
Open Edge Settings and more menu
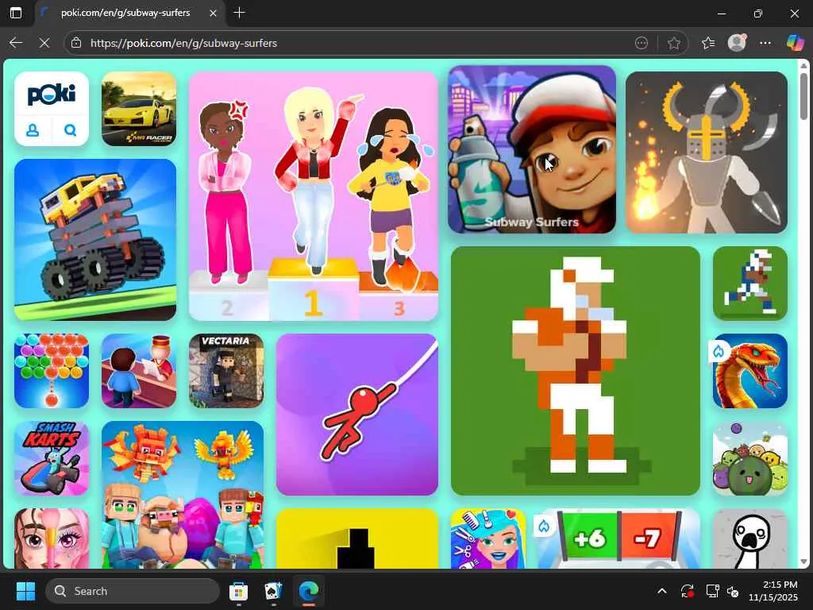tap(765, 43)
